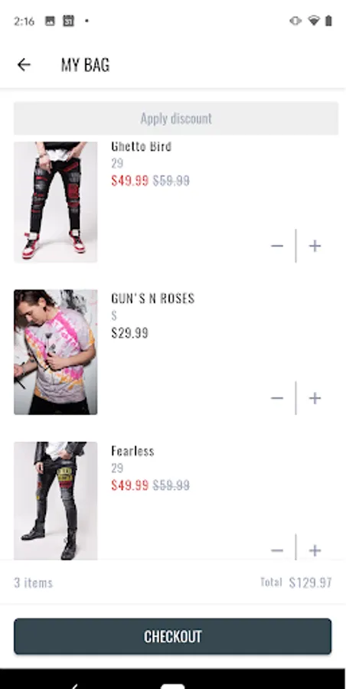Tap the calendar notification icon in status bar

[x=68, y=21]
